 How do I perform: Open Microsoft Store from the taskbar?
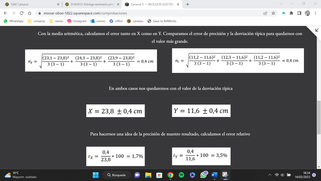click(x=159, y=175)
